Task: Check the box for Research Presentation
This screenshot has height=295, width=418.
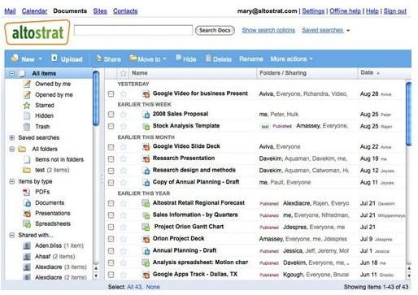Action: (x=111, y=158)
